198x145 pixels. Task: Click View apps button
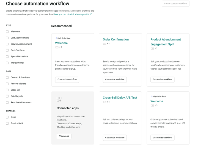tap(64, 136)
